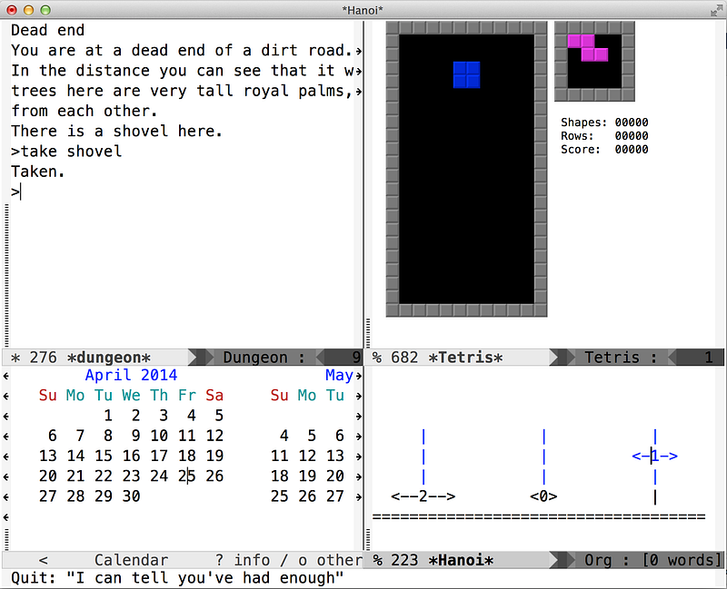Click the truncation arrow after 'dirt road.'
Image resolution: width=727 pixels, height=589 pixels.
(x=359, y=51)
